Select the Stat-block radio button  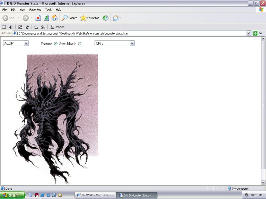(80, 44)
